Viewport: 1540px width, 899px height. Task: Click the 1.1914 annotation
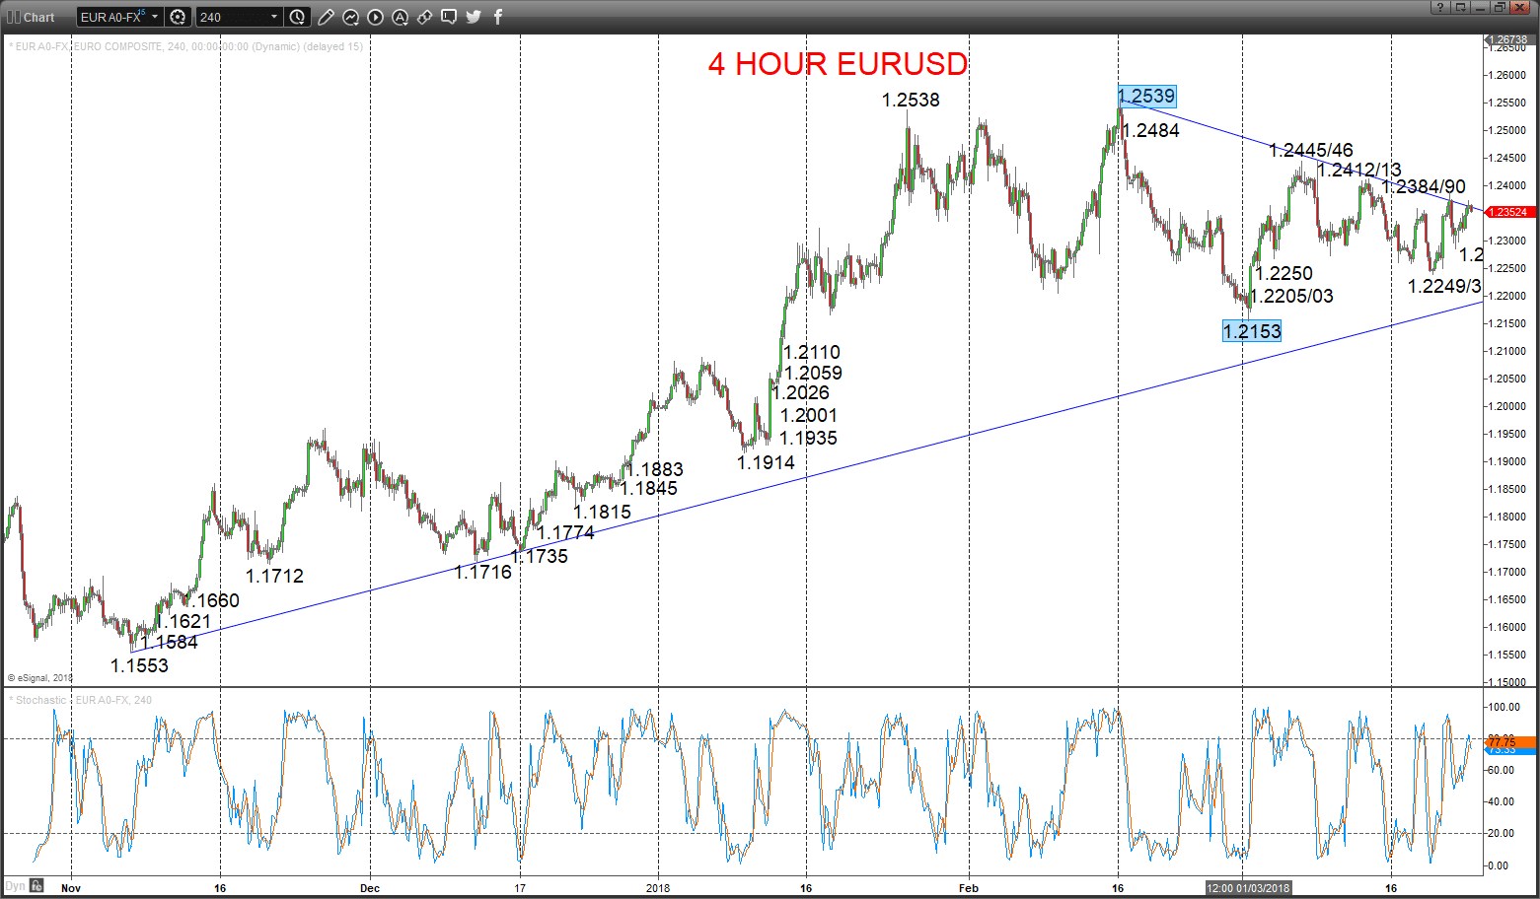pyautogui.click(x=767, y=461)
